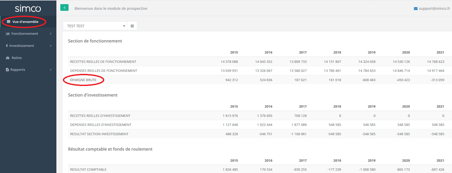Click the RESULTAT SECTION INVESTISSEMENT row label
The image size is (452, 173).
click(99, 134)
